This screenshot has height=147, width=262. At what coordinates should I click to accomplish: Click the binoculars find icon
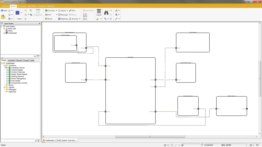tap(106, 13)
